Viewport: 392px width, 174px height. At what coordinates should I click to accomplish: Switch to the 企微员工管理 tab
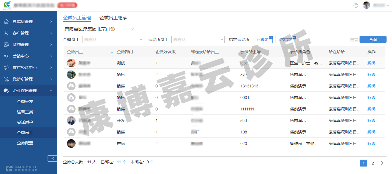77,18
